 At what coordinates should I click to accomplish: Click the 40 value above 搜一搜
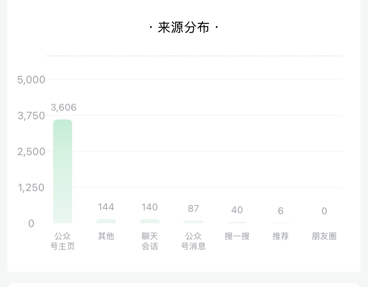click(237, 210)
